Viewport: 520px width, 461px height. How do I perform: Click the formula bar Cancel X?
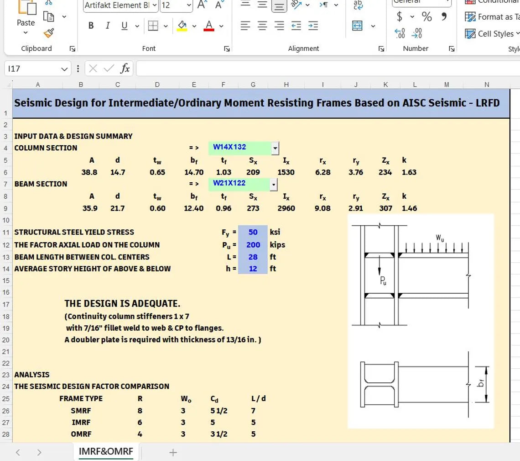pos(93,69)
